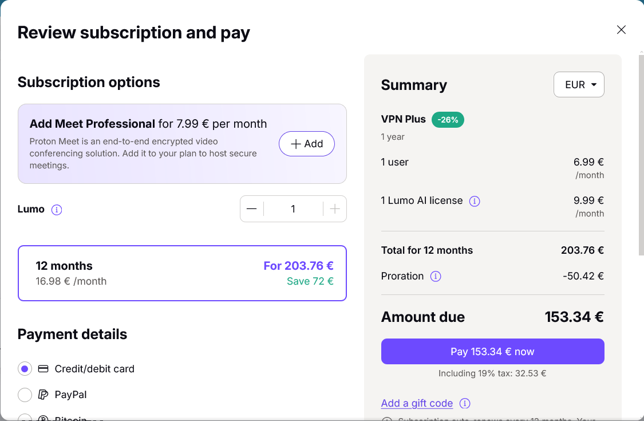Click the gift code info icon
The height and width of the screenshot is (421, 644).
pos(464,403)
